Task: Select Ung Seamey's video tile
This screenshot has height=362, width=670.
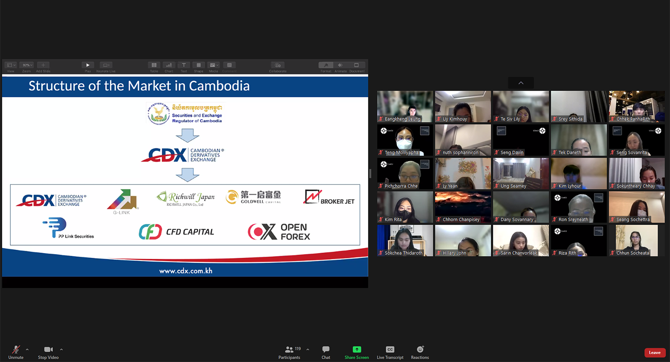Action: click(x=521, y=174)
